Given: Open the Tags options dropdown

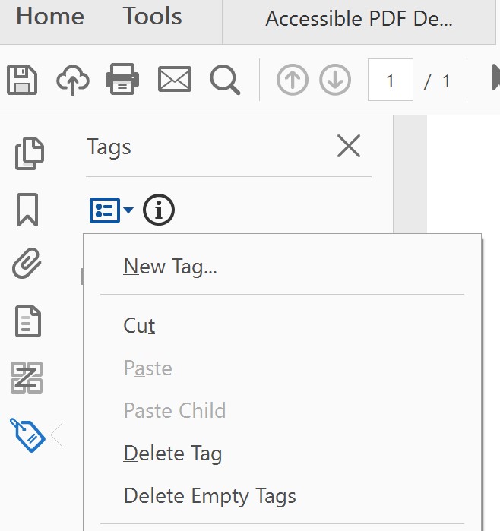Looking at the screenshot, I should pos(111,210).
